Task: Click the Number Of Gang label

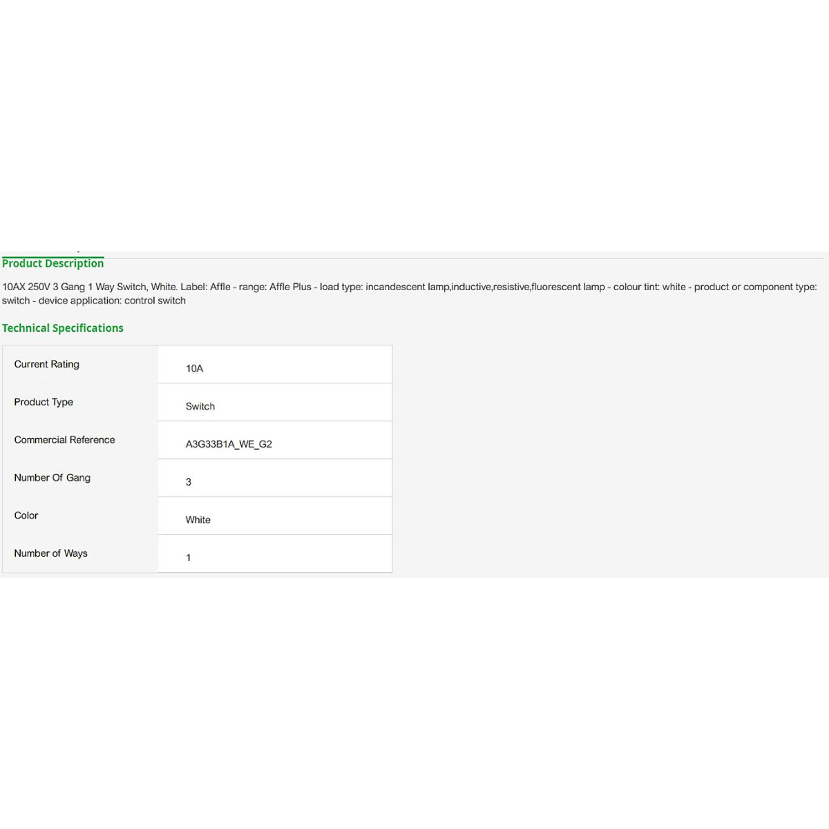Action: [53, 478]
